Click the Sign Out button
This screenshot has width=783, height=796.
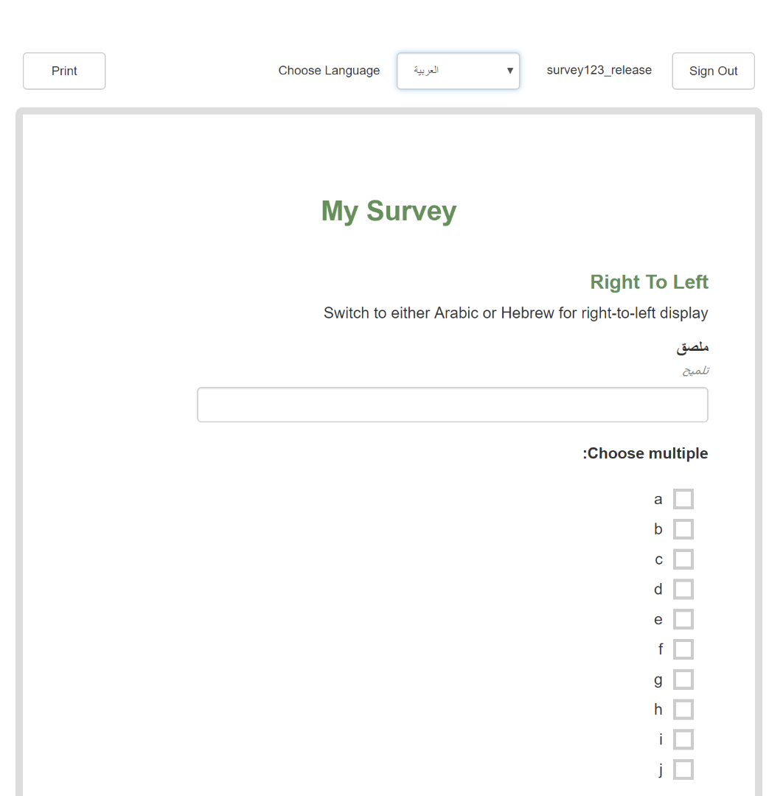(713, 71)
